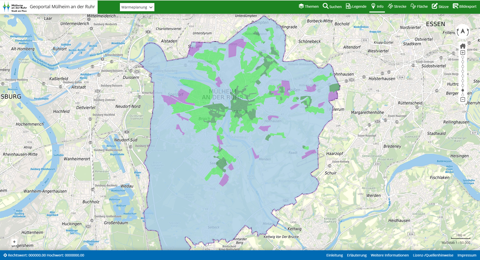Open the Erläuterung link

[x=357, y=255]
